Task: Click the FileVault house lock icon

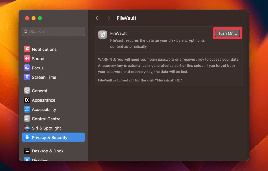Action: (102, 34)
